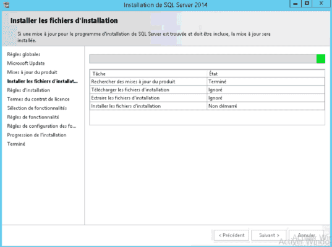Open Sélection de fonctionnalités step
Image resolution: width=332 pixels, height=247 pixels.
point(37,108)
